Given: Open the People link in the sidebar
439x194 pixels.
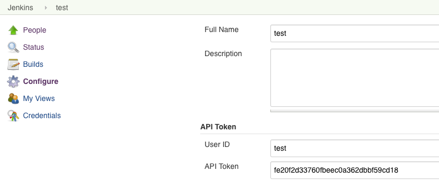Looking at the screenshot, I should tap(34, 30).
